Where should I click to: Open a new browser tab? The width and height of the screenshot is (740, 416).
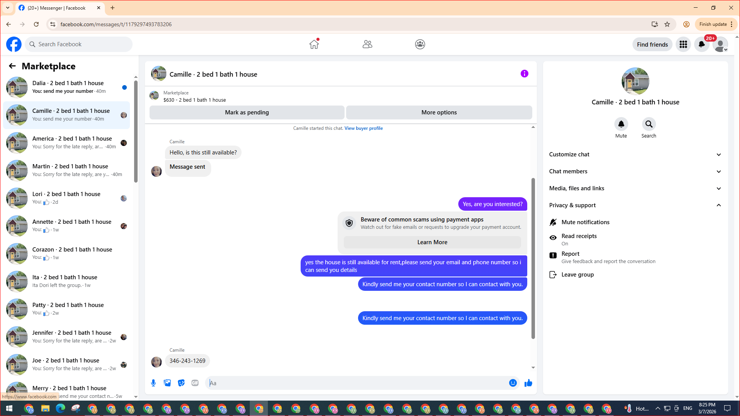coord(113,8)
